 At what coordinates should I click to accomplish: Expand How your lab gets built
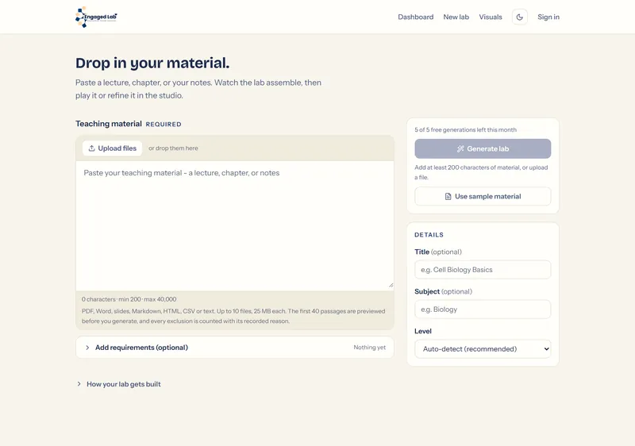click(x=118, y=384)
